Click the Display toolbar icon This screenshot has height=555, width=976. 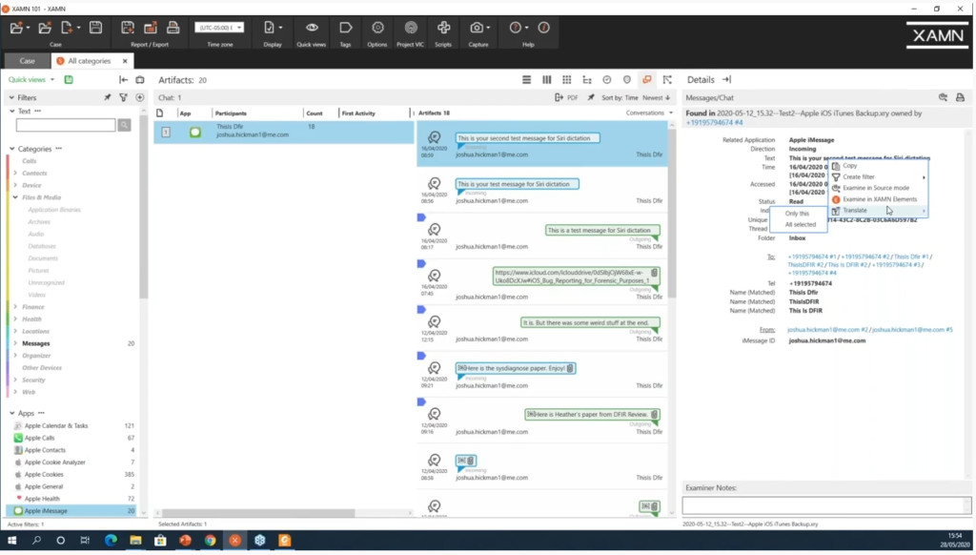(269, 28)
